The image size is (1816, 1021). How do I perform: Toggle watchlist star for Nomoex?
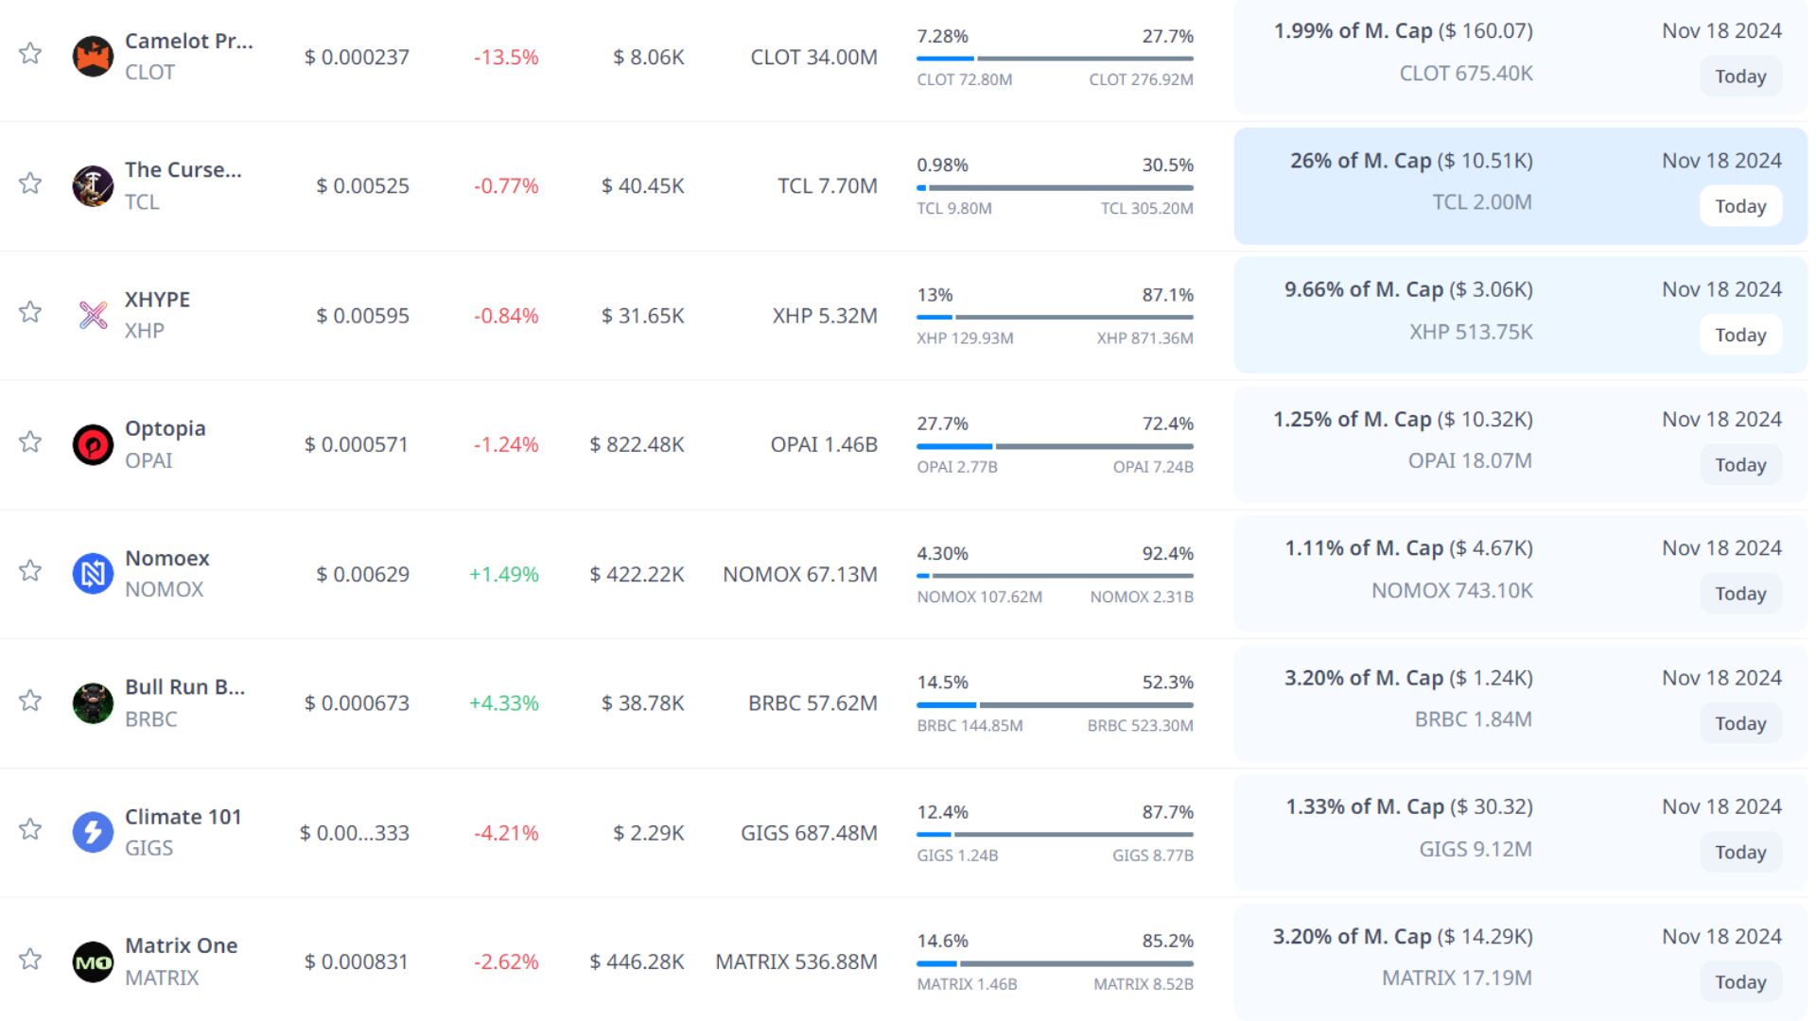click(x=30, y=570)
